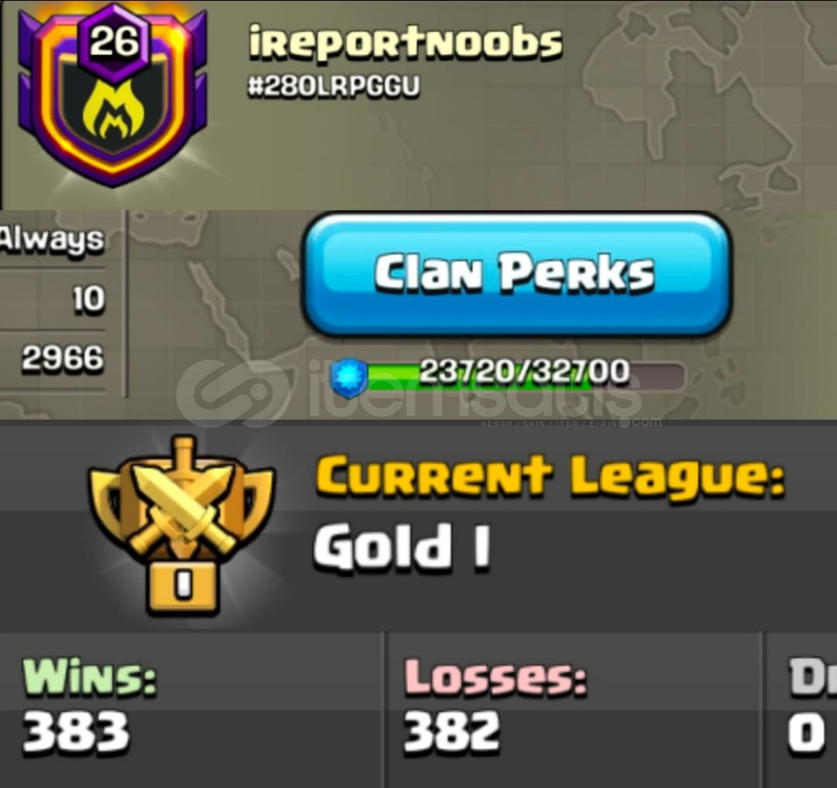Click the iReportNoobs clan name

tap(405, 42)
